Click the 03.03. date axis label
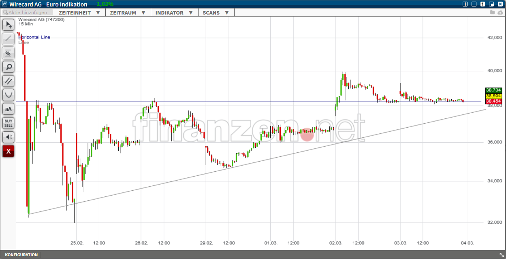The width and height of the screenshot is (506, 259). (400, 243)
